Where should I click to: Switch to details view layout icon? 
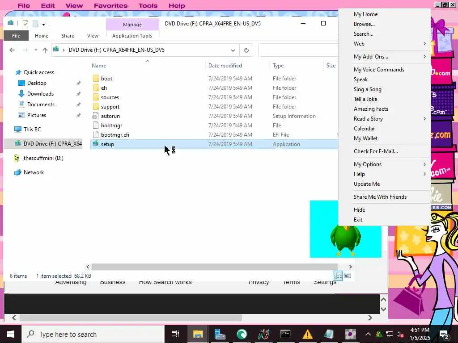click(x=338, y=275)
